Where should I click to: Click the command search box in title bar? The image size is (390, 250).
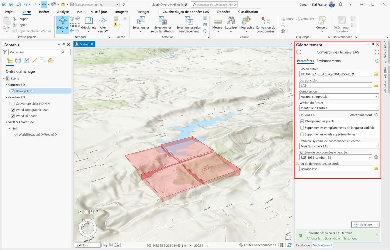(x=214, y=4)
